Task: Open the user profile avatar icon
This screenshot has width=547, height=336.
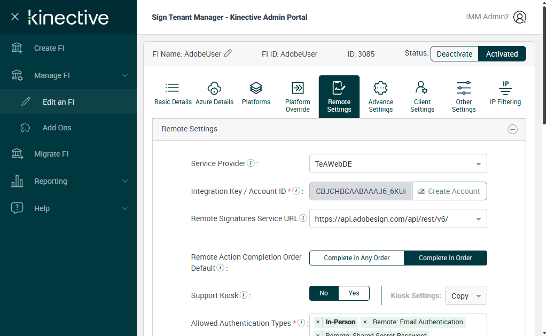Action: click(x=519, y=17)
